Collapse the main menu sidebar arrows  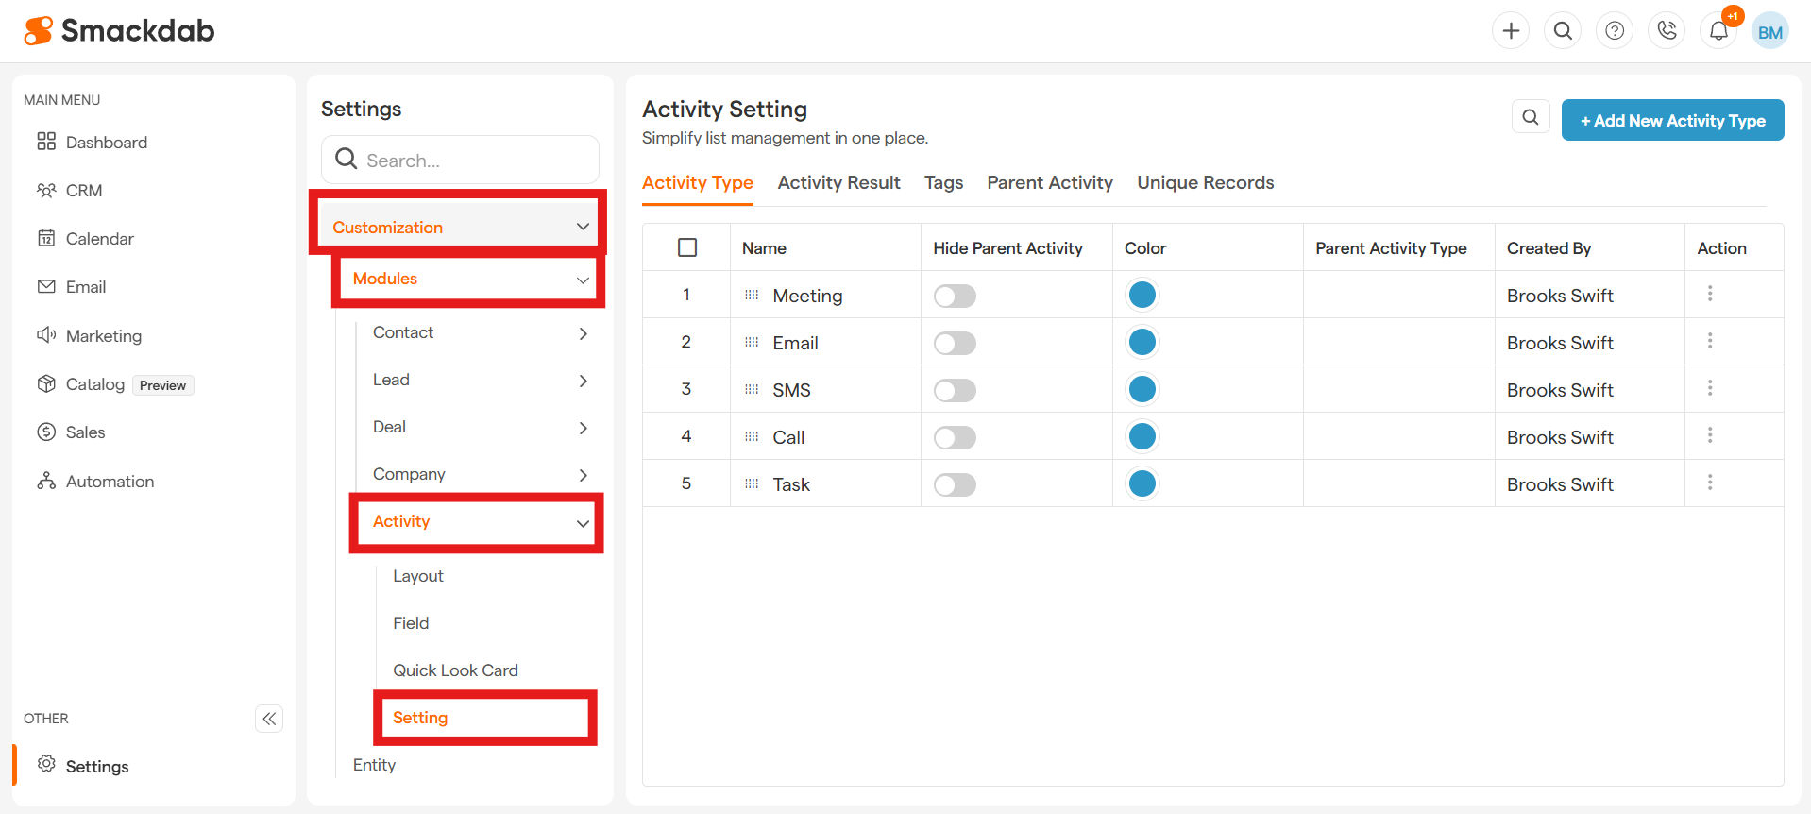[269, 719]
